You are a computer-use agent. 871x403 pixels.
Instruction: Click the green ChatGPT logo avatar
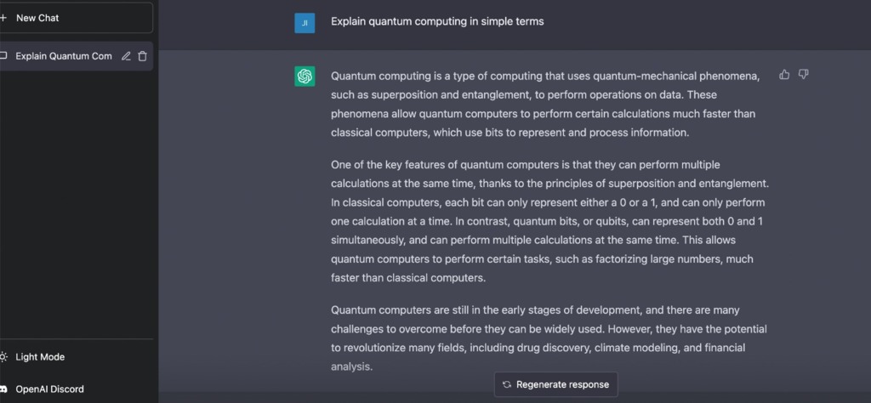(305, 76)
